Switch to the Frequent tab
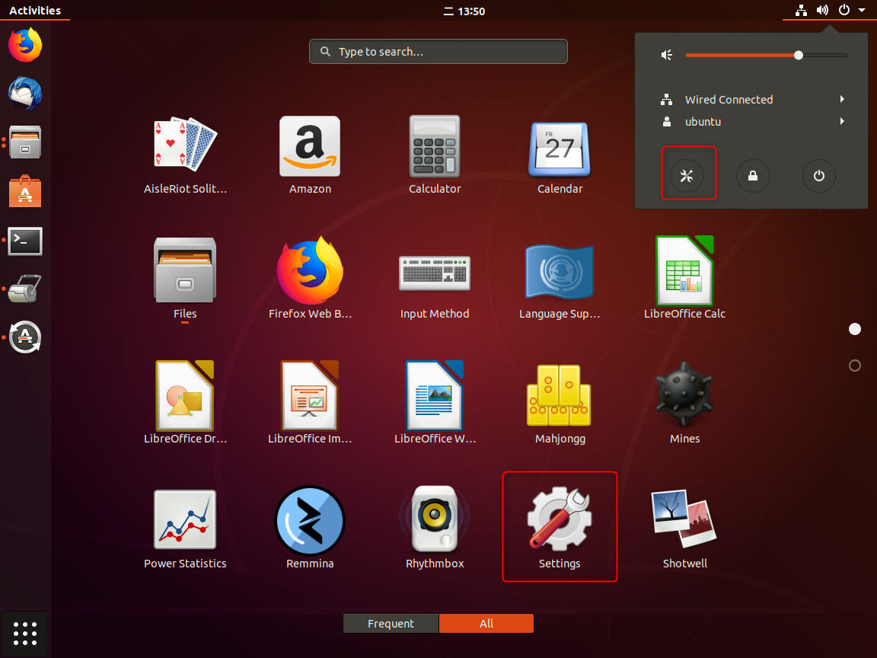877x658 pixels. 391,624
